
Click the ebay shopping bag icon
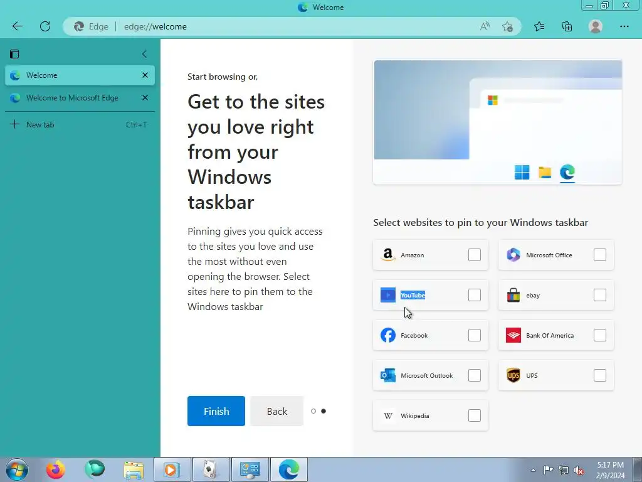click(513, 295)
